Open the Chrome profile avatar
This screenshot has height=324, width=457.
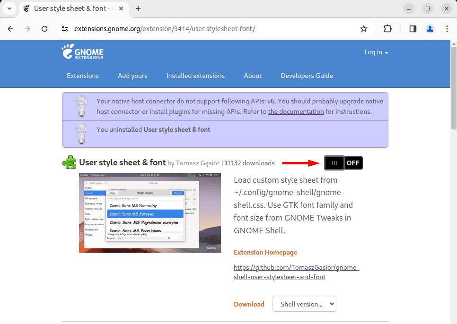pos(430,29)
